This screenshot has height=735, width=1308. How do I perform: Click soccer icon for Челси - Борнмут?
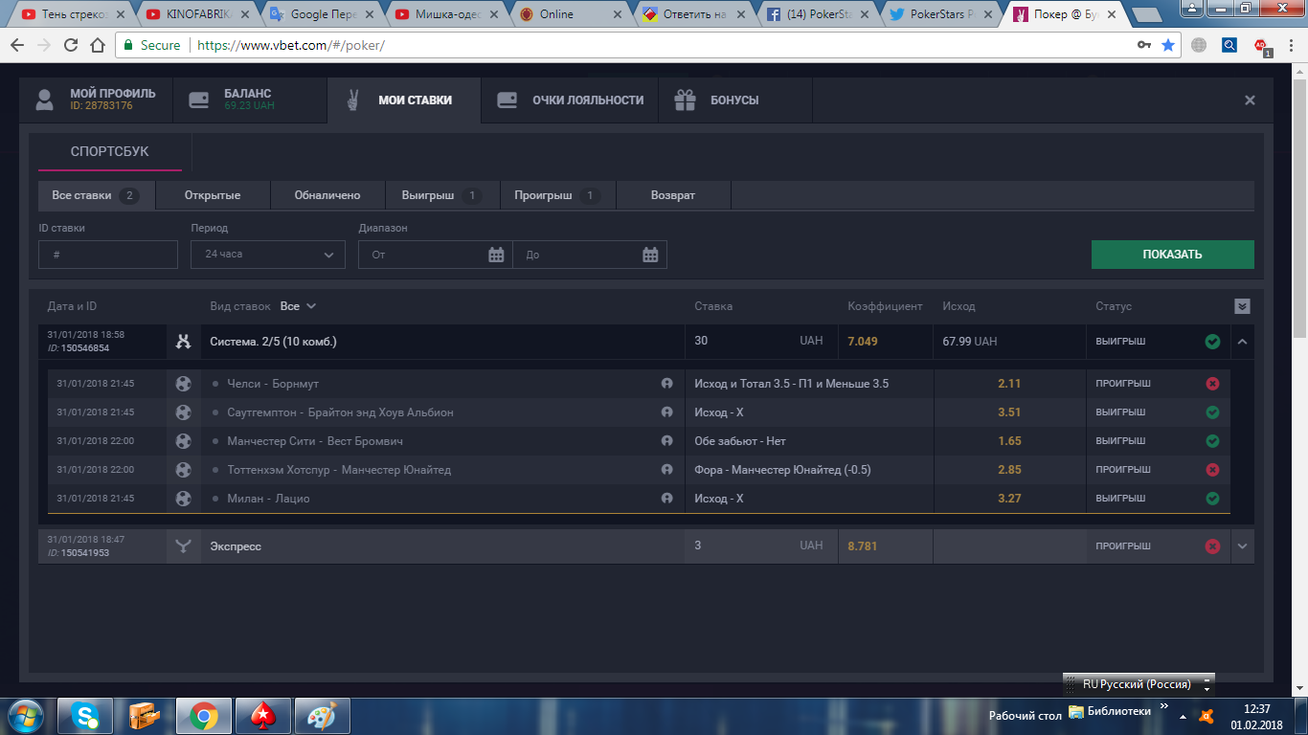point(184,384)
